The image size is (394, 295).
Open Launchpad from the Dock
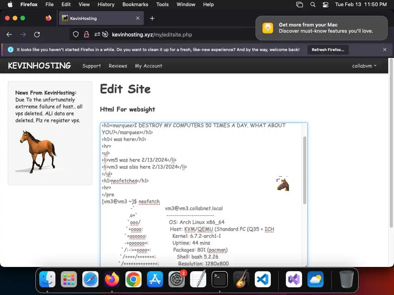[x=69, y=279]
